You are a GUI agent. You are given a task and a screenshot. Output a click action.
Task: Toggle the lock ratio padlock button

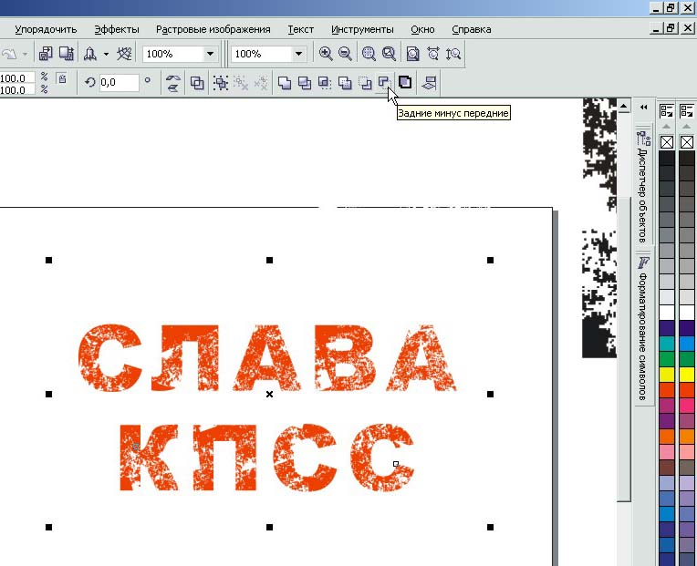click(62, 79)
